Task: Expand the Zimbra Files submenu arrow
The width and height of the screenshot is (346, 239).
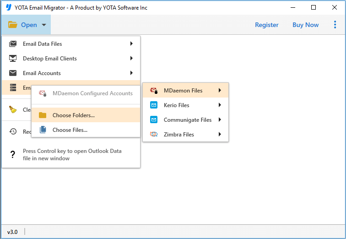Action: click(x=220, y=134)
